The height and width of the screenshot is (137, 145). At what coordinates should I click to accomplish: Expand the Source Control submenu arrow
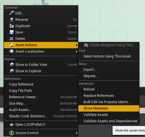(x=77, y=133)
